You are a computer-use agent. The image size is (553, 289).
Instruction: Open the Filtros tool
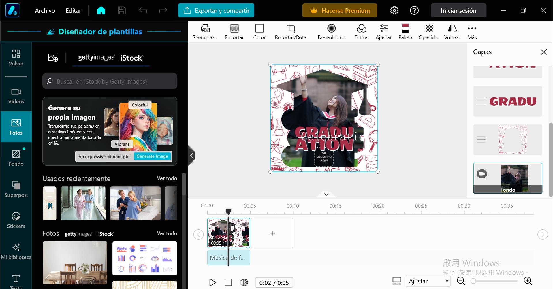[x=361, y=32]
